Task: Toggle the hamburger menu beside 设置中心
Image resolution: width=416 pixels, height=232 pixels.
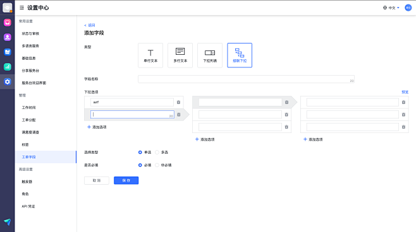Action: pos(21,8)
